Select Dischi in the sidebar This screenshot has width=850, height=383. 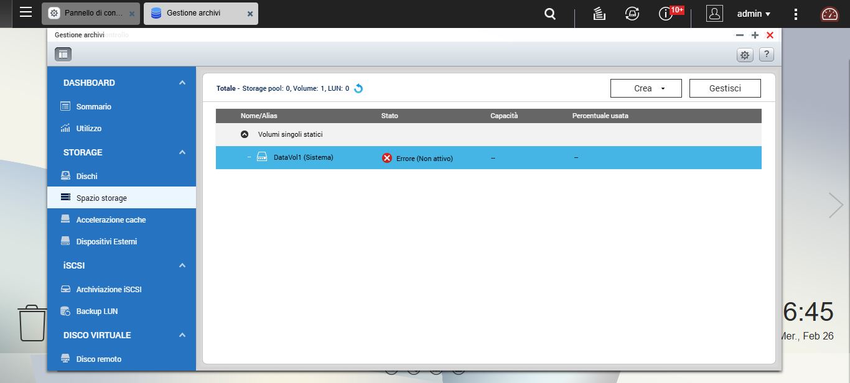click(x=86, y=176)
